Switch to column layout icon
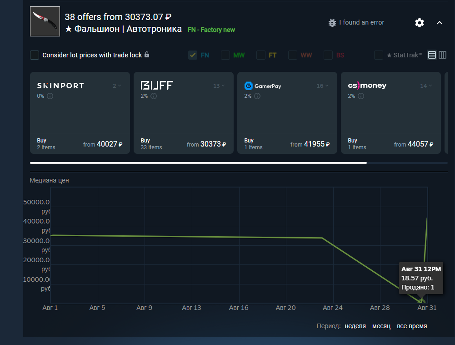Screen dimensions: 455x345 point(443,55)
